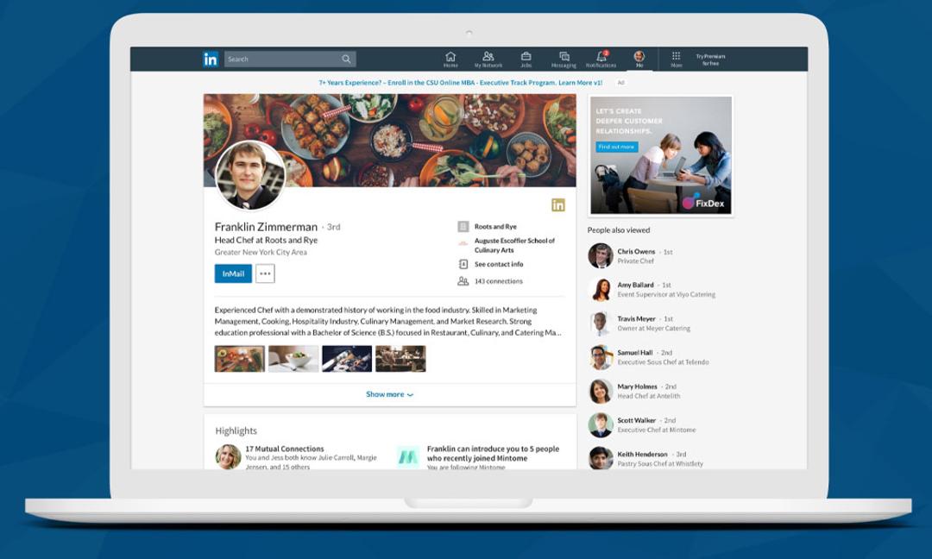Open the LinkedIn logo home icon
The width and height of the screenshot is (932, 559).
point(211,59)
